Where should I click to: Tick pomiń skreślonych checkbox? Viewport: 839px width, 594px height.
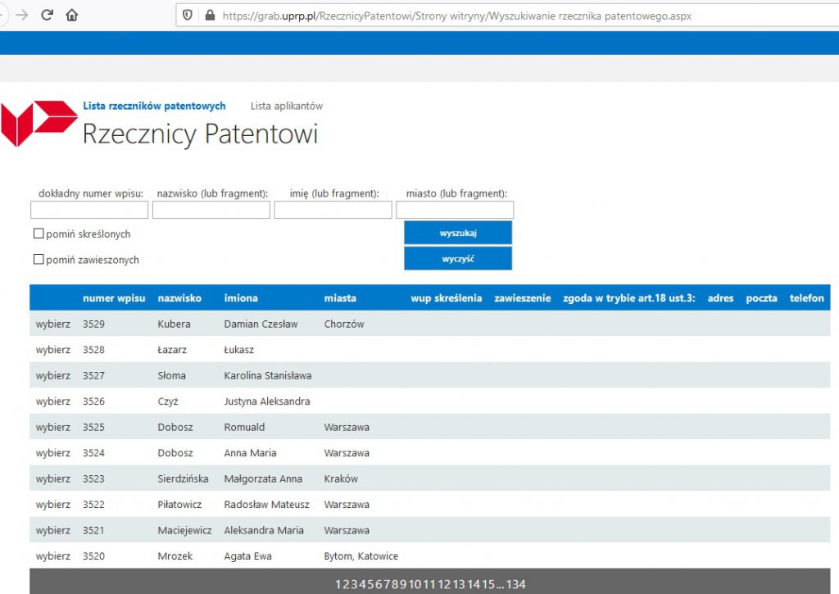(39, 234)
